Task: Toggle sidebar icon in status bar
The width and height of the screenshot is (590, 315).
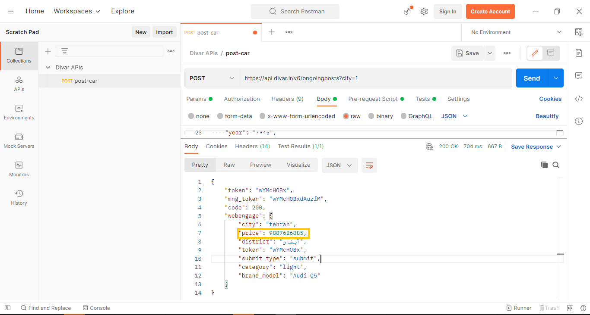Action: pos(7,308)
